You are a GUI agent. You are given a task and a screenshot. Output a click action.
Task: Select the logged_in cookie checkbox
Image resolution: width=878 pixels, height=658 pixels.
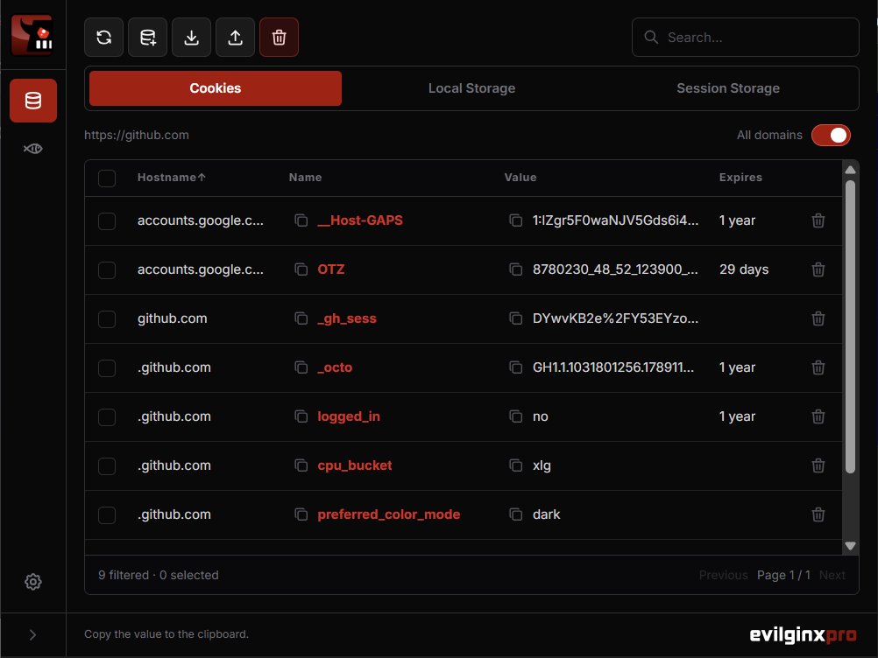pyautogui.click(x=106, y=417)
